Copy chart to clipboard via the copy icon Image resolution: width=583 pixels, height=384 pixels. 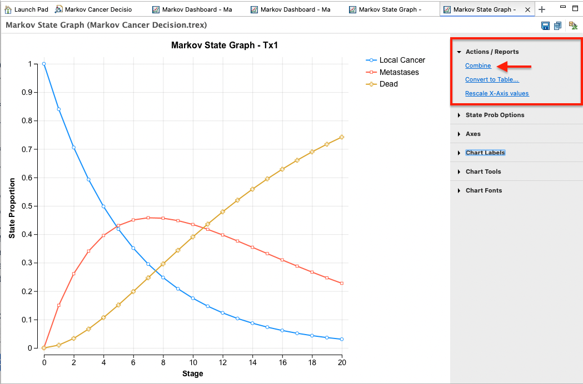coord(557,26)
